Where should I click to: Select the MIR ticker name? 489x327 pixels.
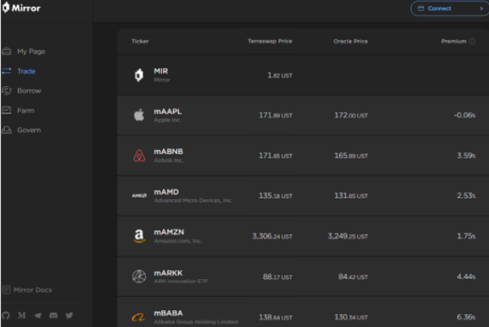pyautogui.click(x=161, y=72)
